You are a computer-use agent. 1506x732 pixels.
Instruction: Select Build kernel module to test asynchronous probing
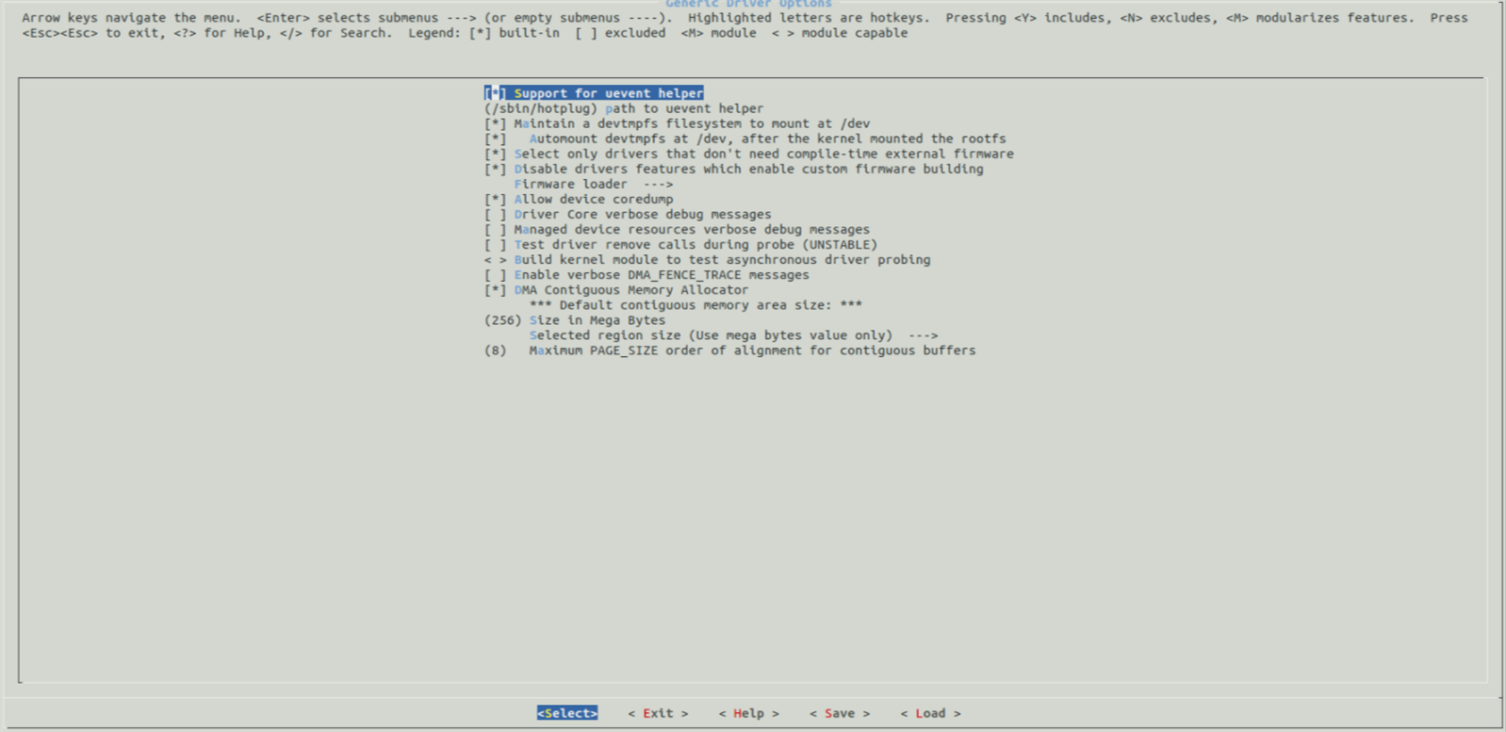(x=707, y=259)
